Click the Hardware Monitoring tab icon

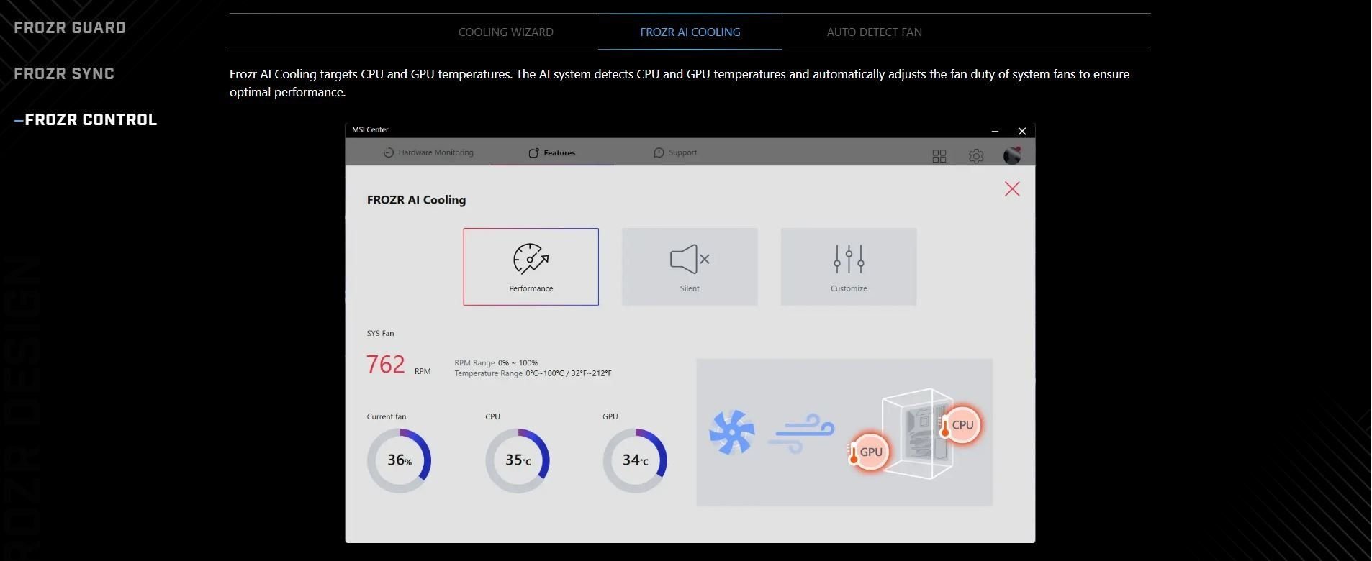pos(389,152)
